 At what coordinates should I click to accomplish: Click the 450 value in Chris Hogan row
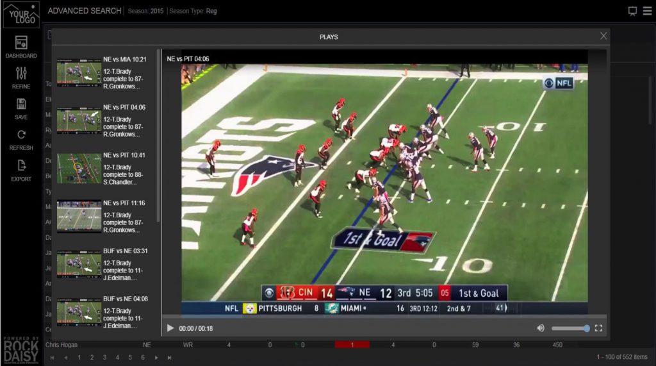tap(557, 345)
